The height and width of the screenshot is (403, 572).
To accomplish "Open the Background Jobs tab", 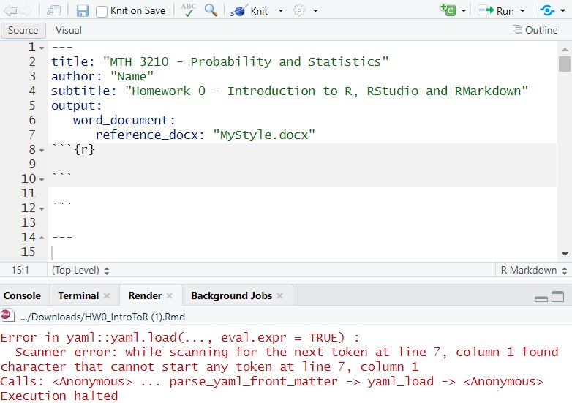I will point(232,295).
